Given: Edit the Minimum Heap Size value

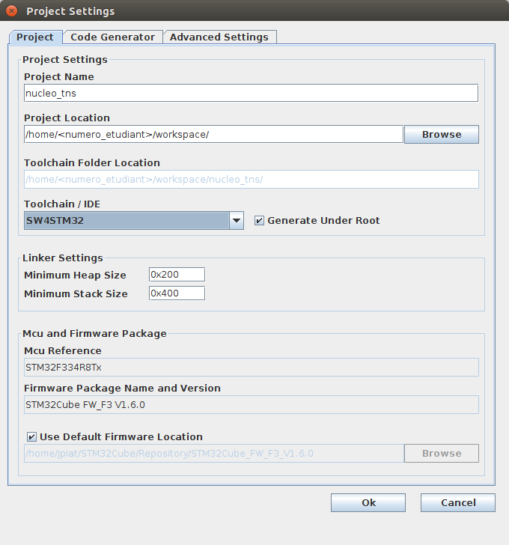Looking at the screenshot, I should (x=177, y=275).
